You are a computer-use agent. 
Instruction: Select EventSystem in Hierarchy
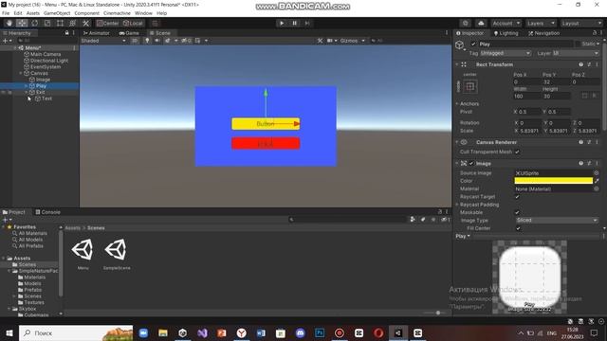tap(46, 67)
